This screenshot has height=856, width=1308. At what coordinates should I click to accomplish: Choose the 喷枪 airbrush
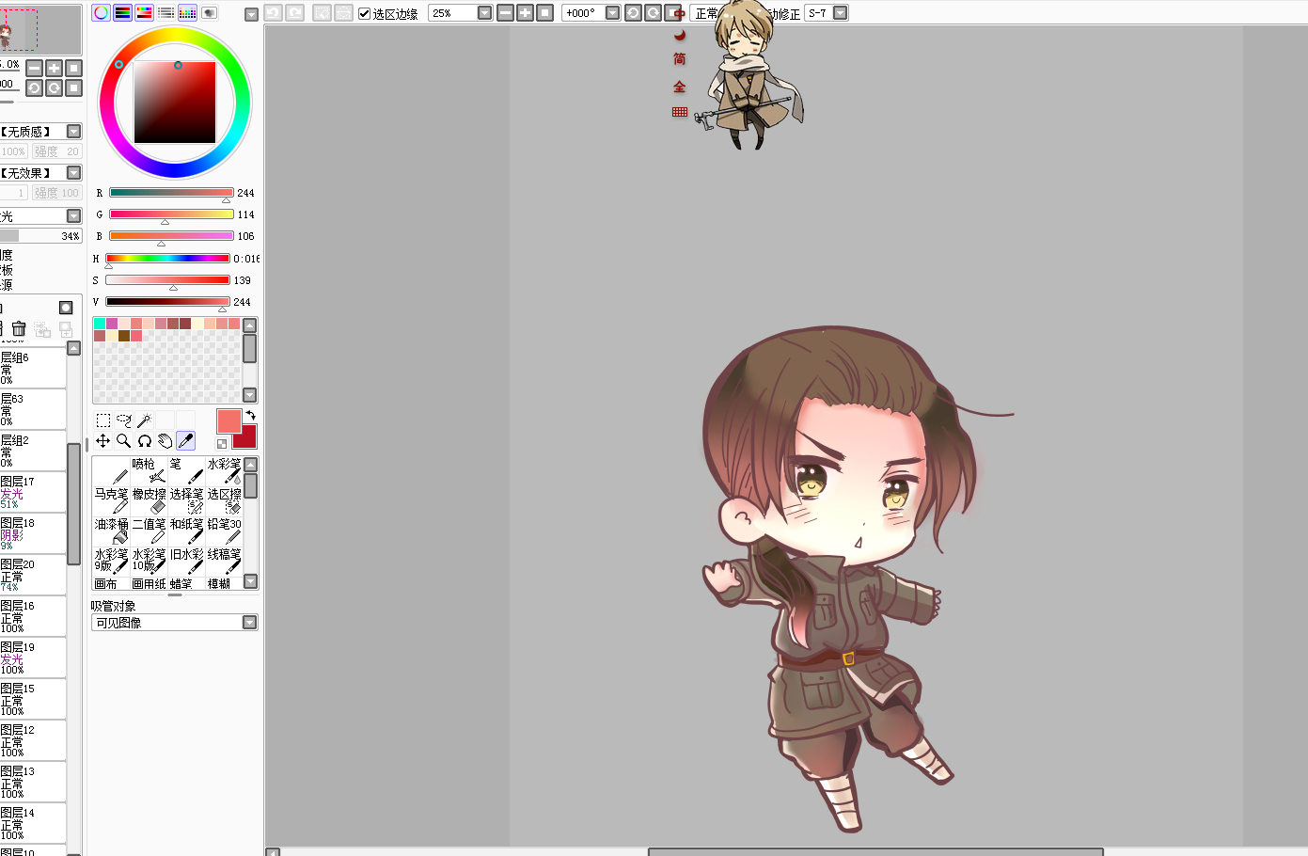(149, 470)
